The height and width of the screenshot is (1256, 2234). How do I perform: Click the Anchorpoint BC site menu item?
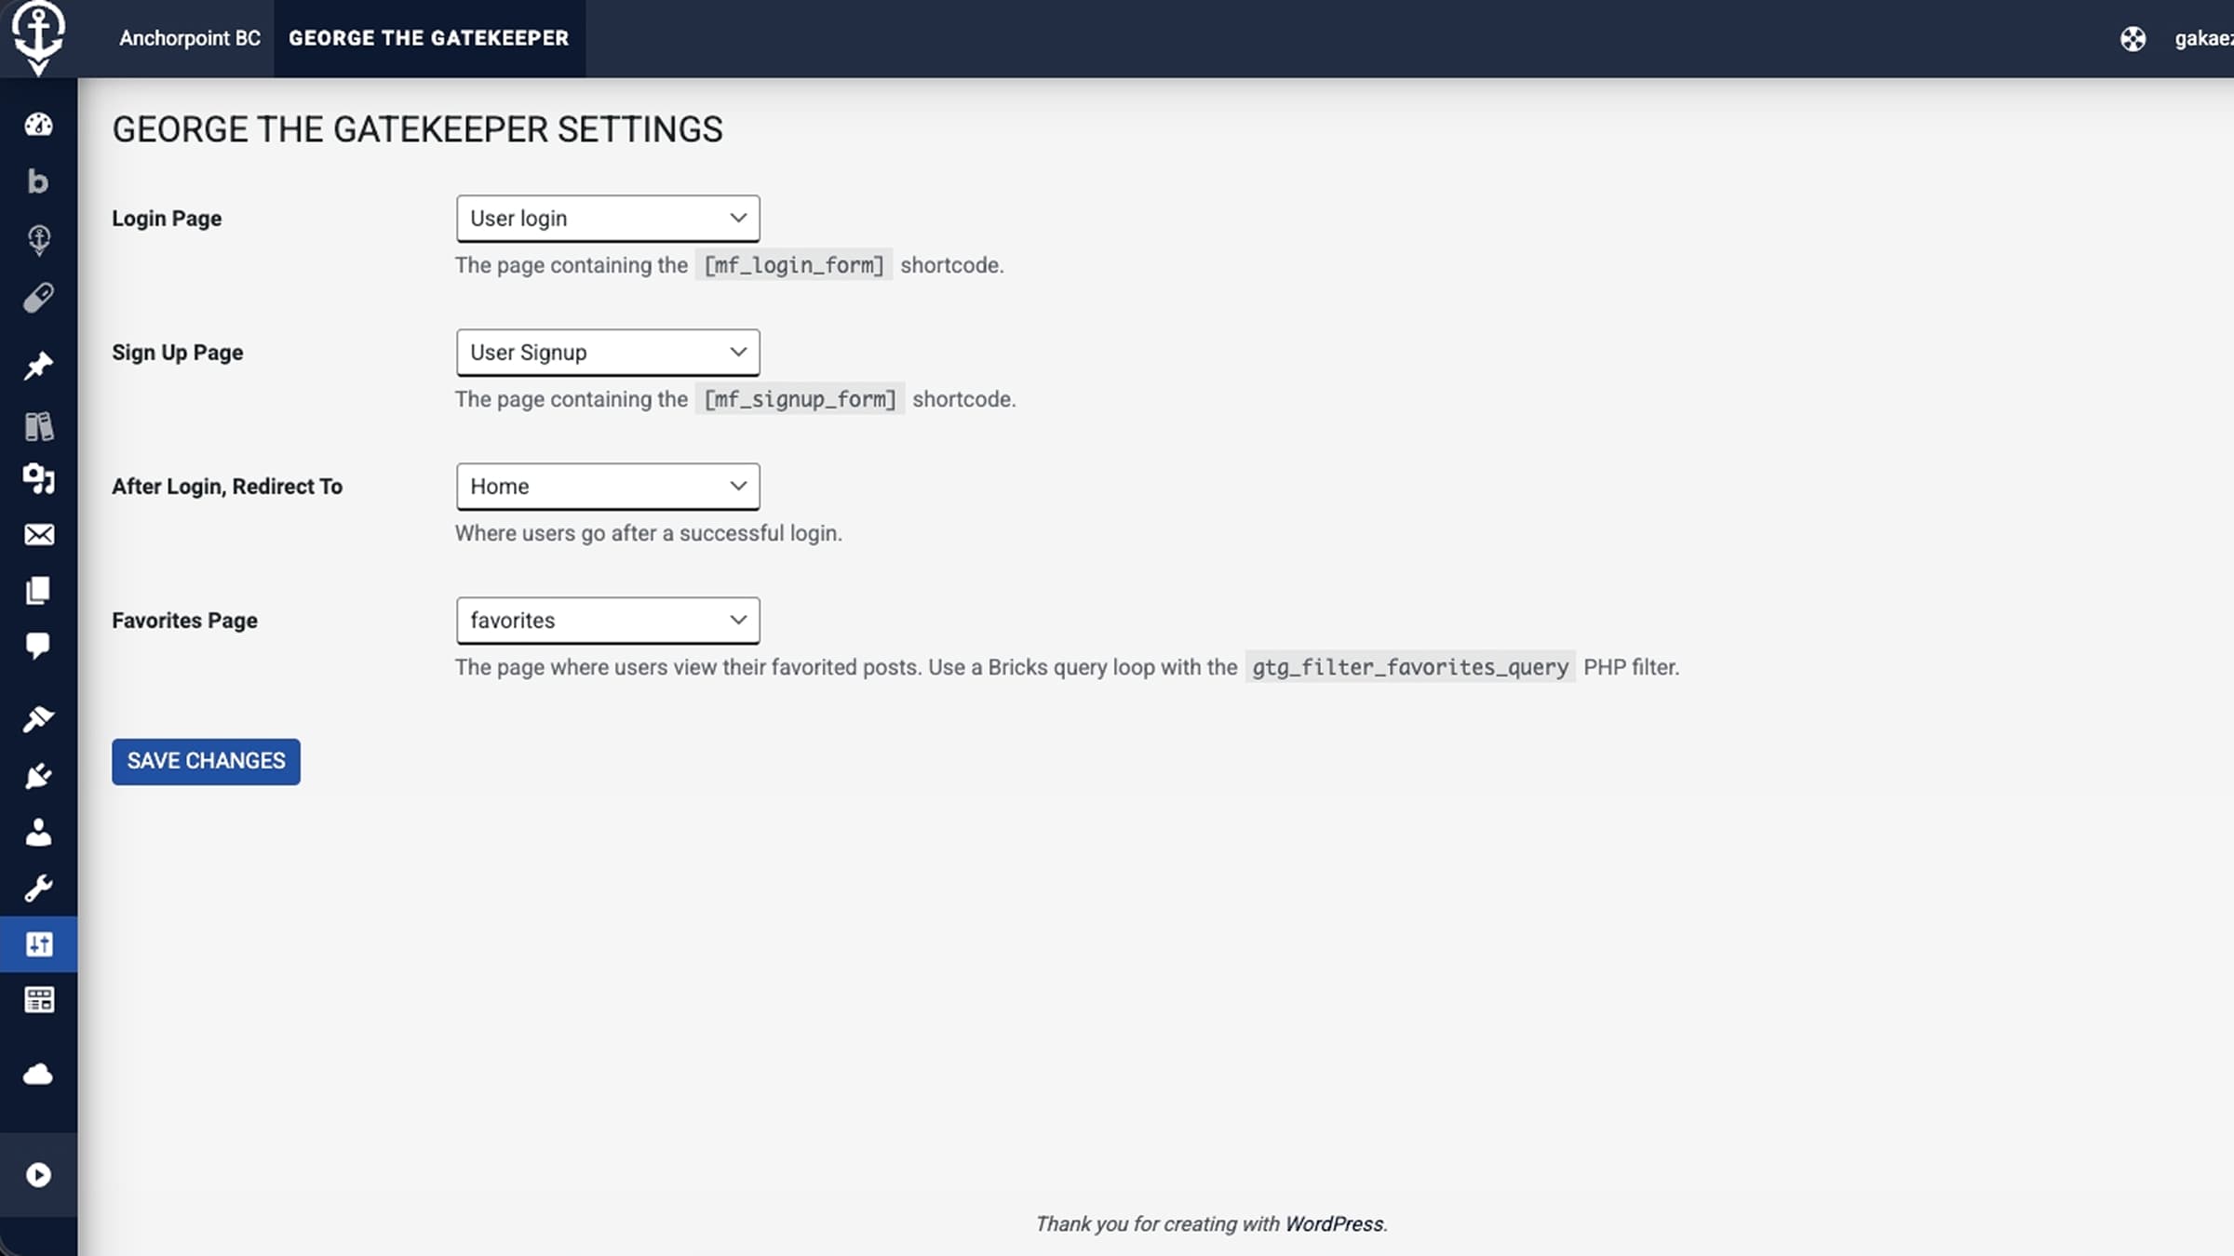tap(190, 38)
